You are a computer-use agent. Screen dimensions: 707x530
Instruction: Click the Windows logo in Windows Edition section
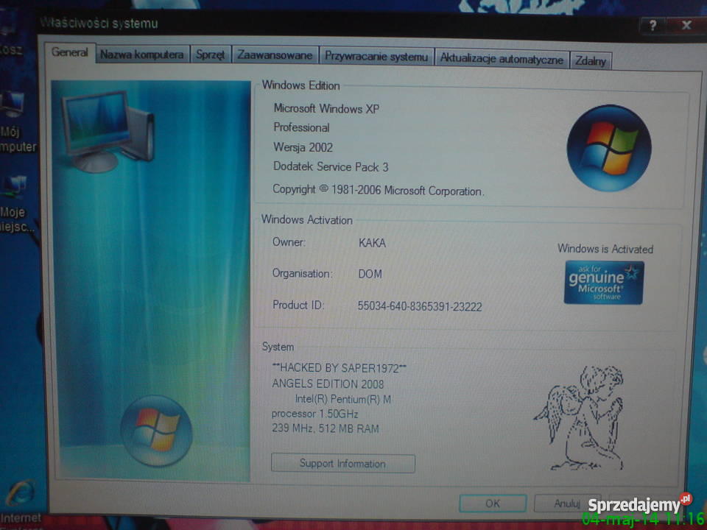coord(610,147)
